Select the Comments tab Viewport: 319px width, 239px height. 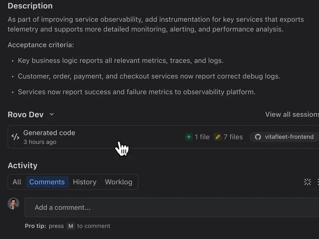coord(47,182)
